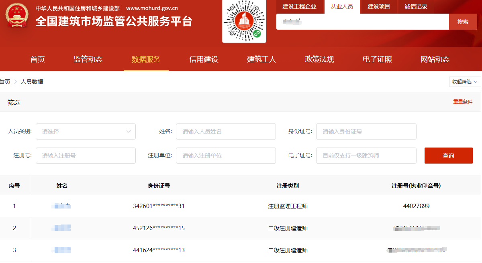
Task: Collapse the filter panel with 收起筛选
Action: click(x=465, y=82)
